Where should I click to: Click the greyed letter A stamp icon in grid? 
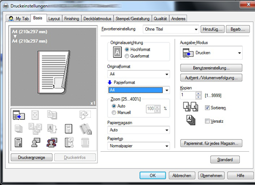pyautogui.click(x=52, y=129)
